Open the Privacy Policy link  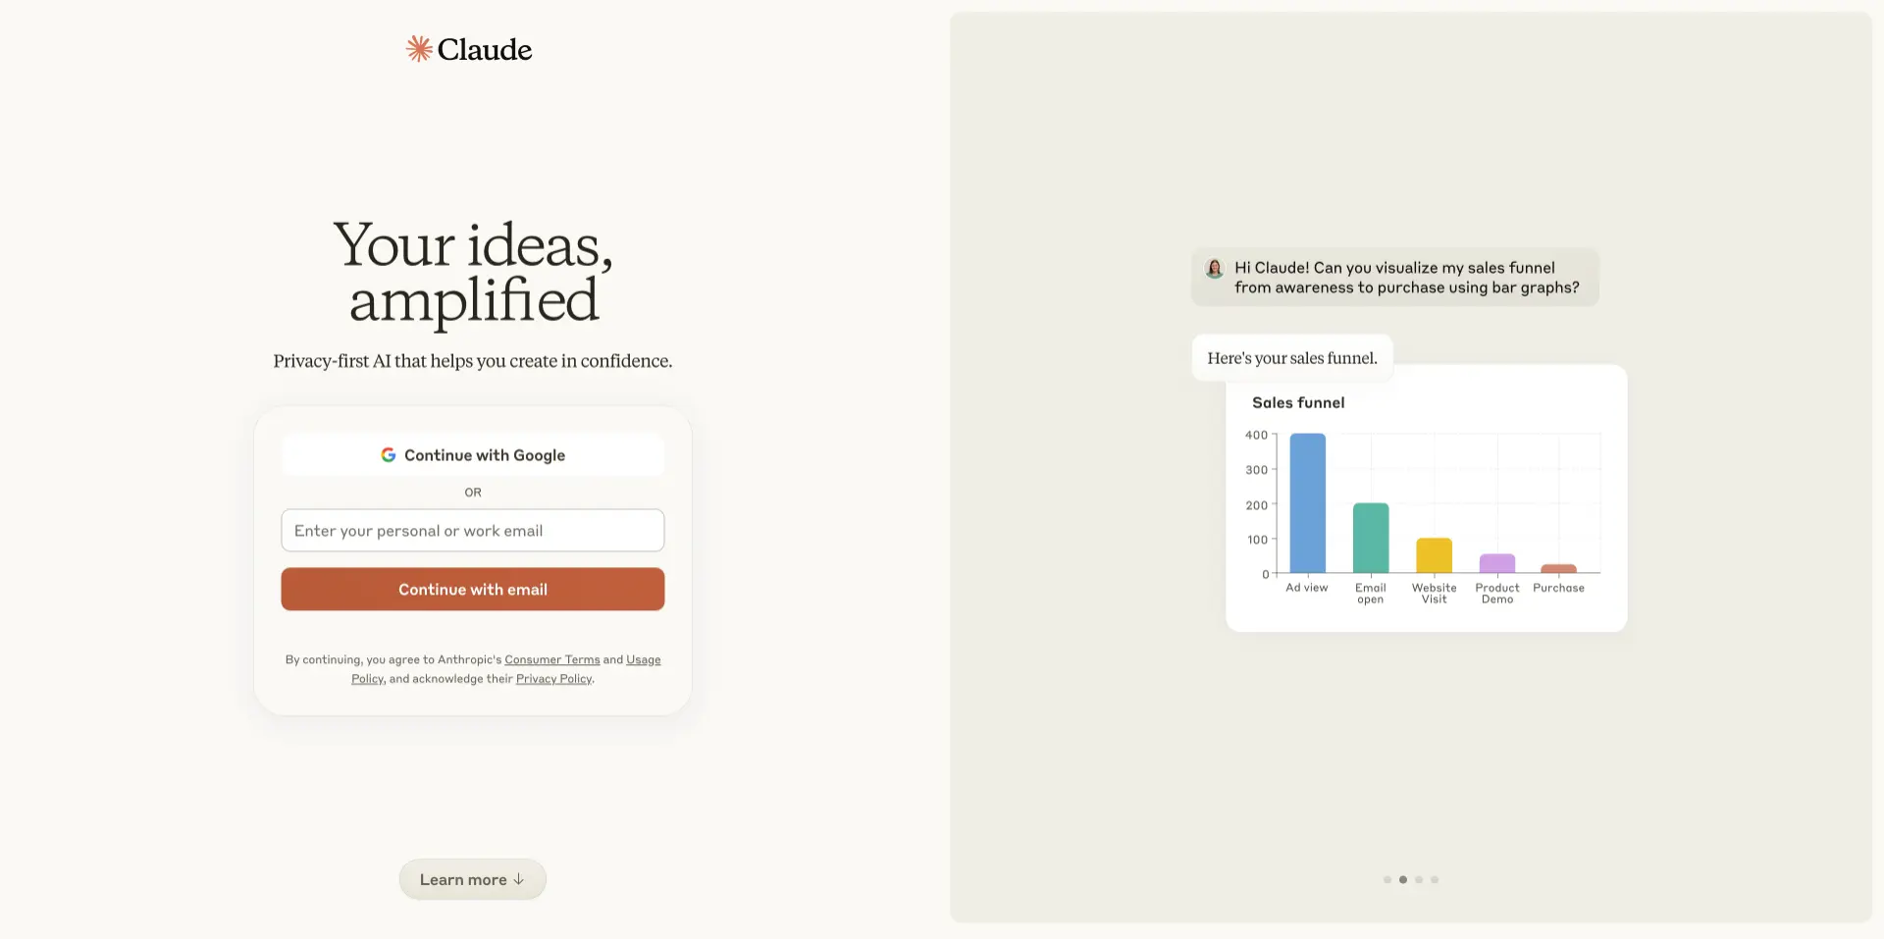tap(553, 679)
